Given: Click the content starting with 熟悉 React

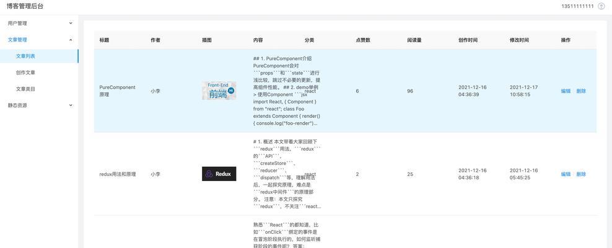Looking at the screenshot, I should [287, 236].
